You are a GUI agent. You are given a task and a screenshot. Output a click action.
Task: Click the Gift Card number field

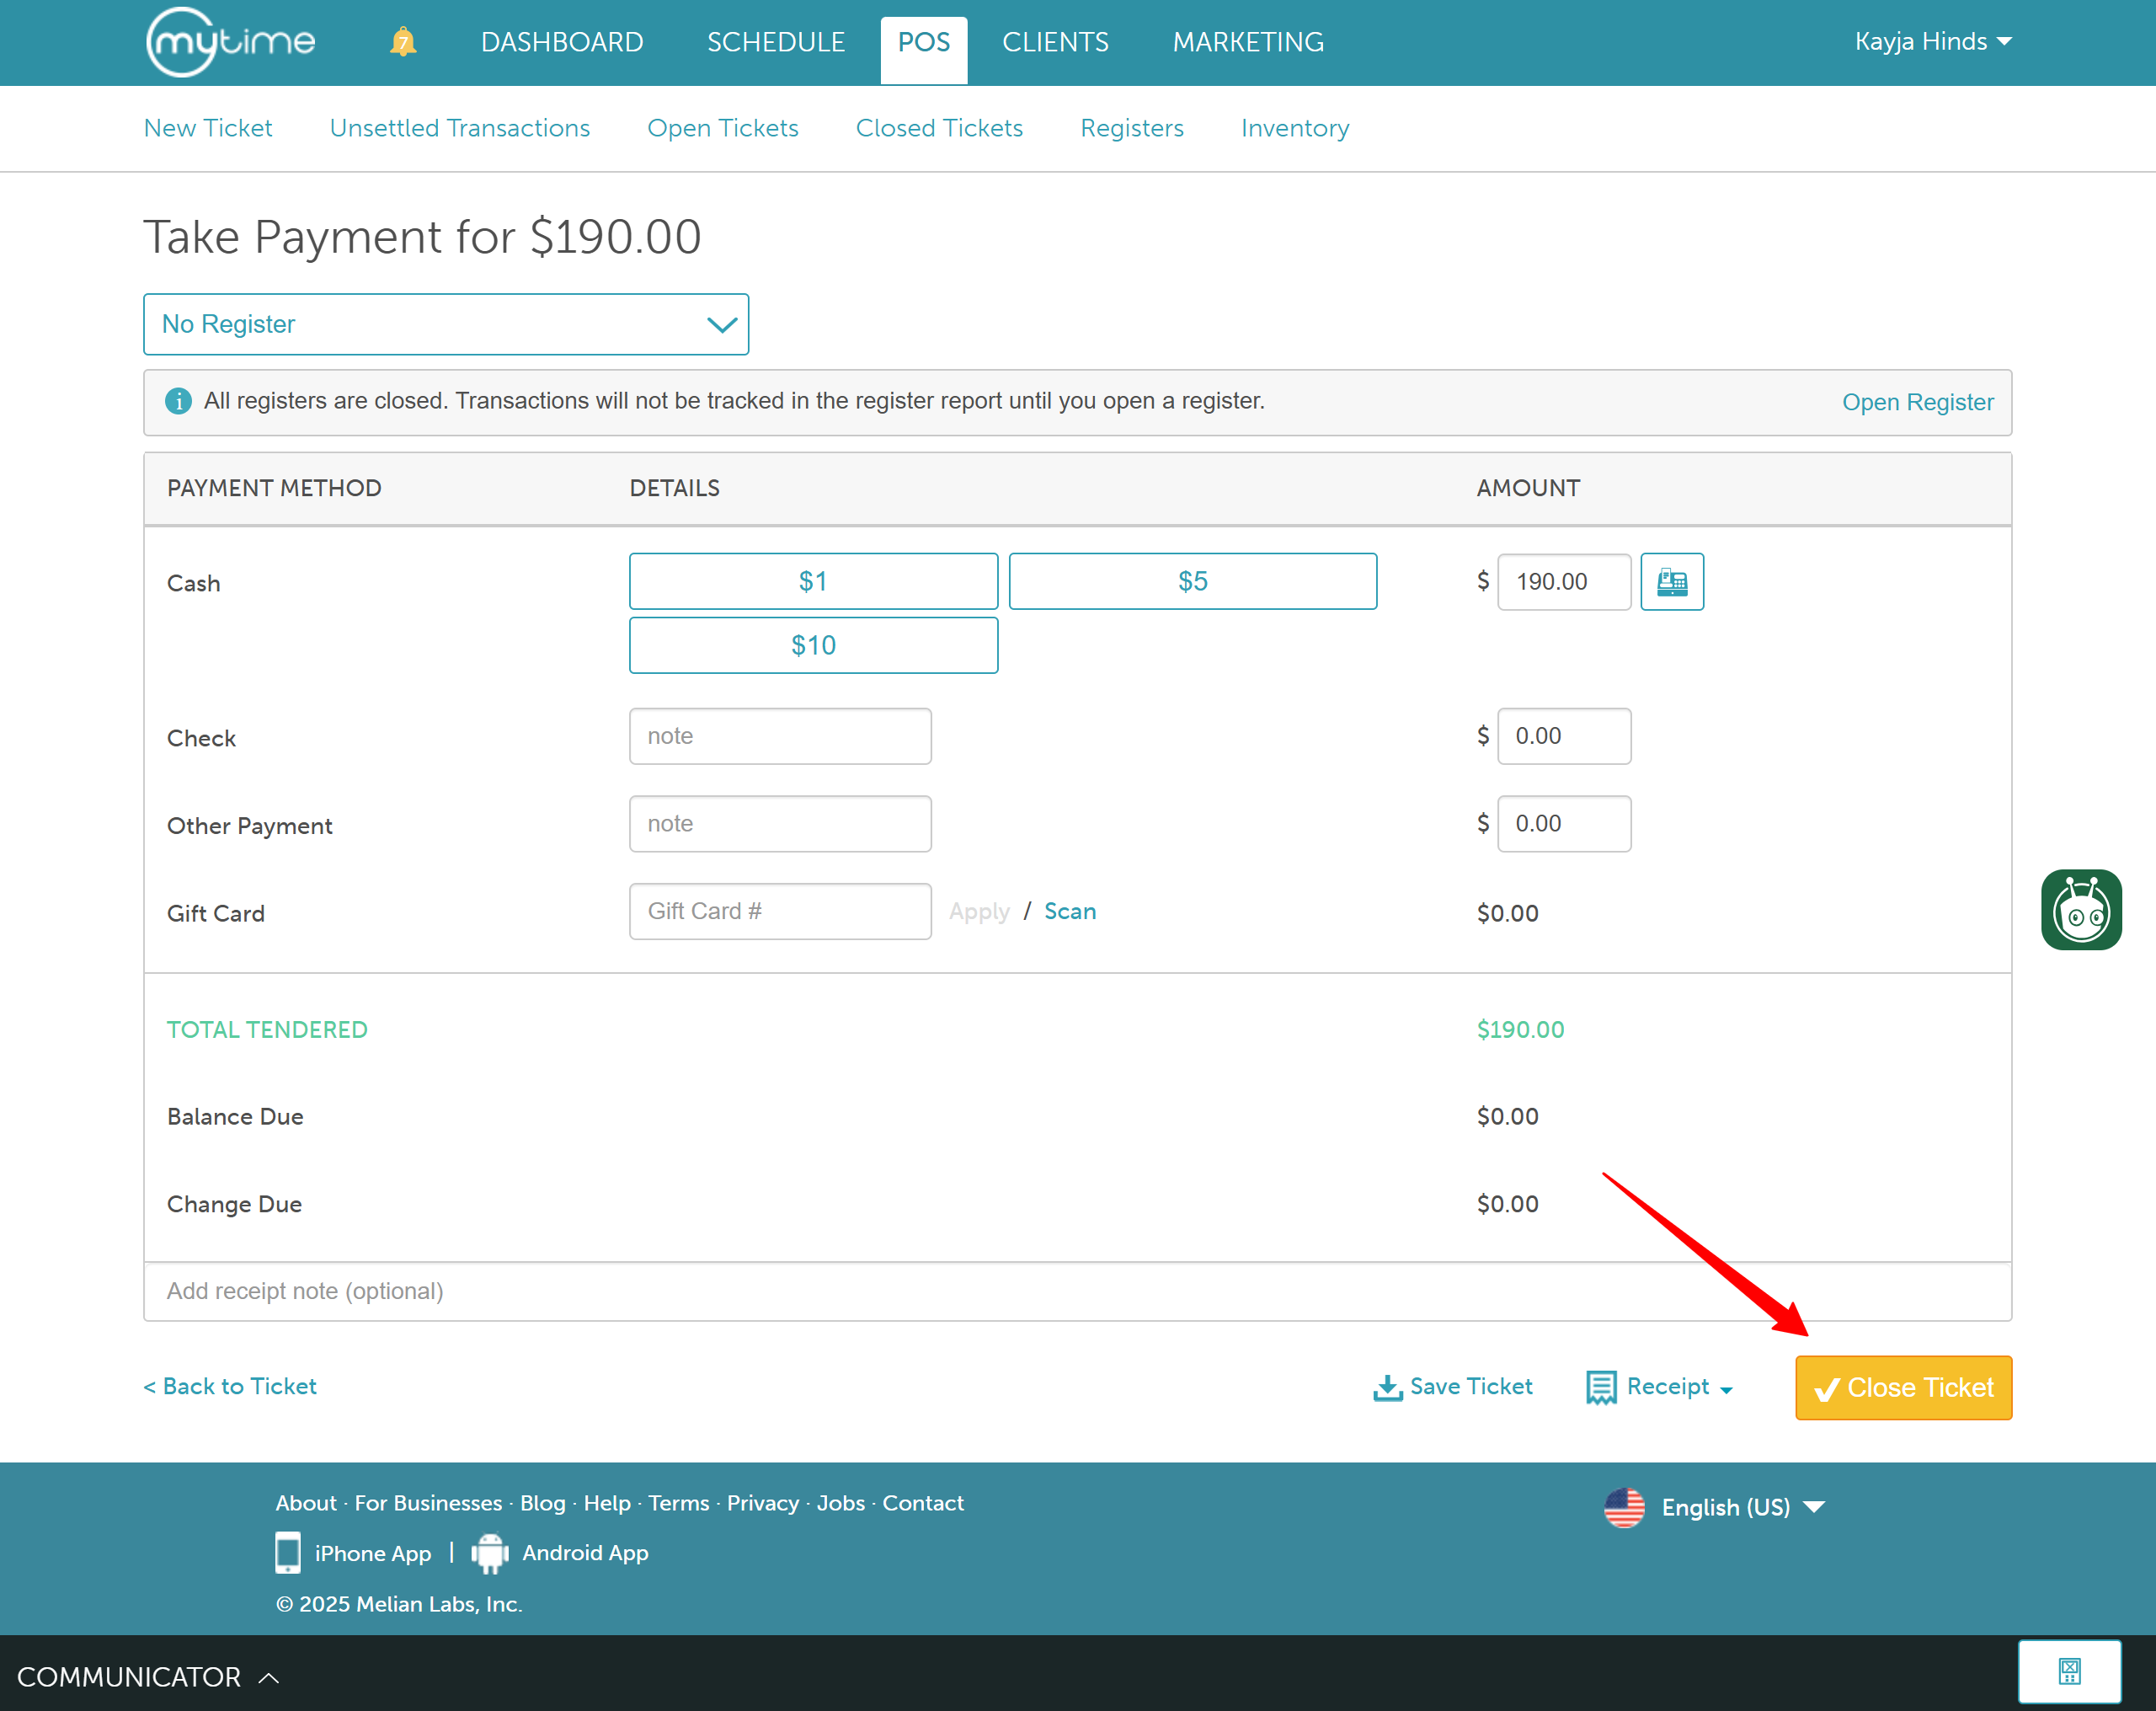click(x=780, y=912)
